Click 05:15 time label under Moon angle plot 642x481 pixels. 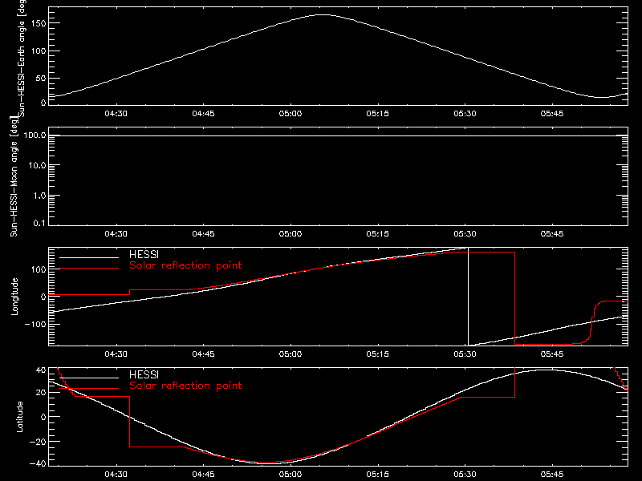[377, 234]
